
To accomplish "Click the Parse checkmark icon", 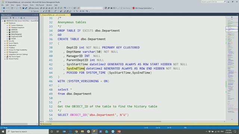I will click(44, 11).
